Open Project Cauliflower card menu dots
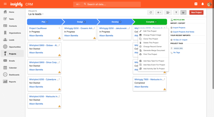 click(x=59, y=28)
